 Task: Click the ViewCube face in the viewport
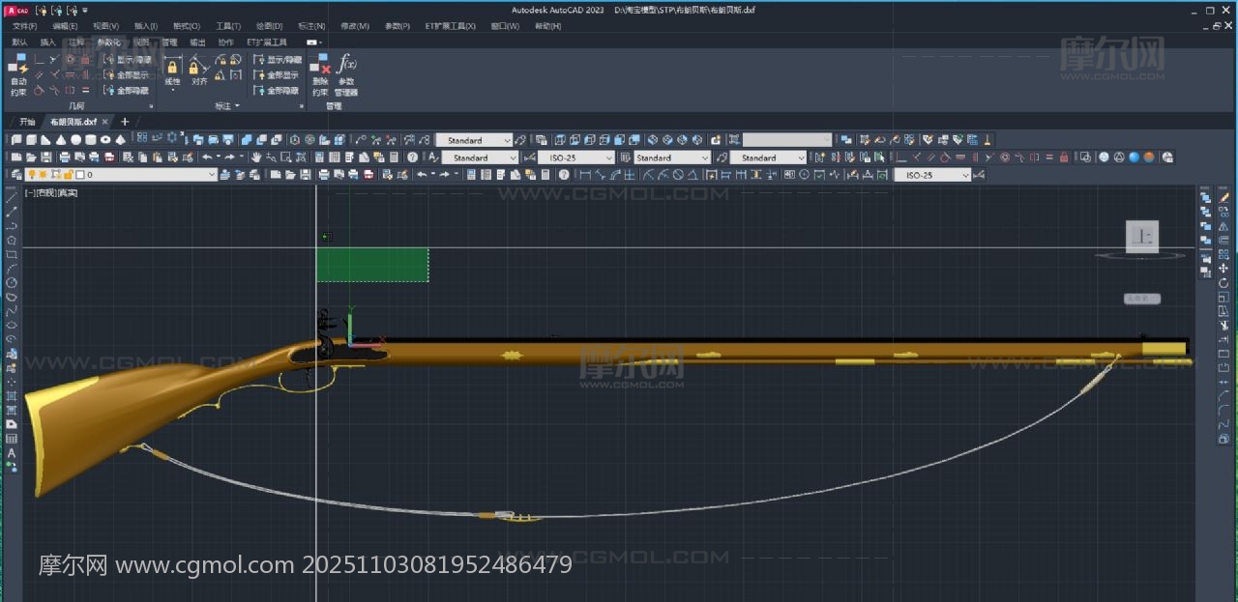coord(1142,236)
